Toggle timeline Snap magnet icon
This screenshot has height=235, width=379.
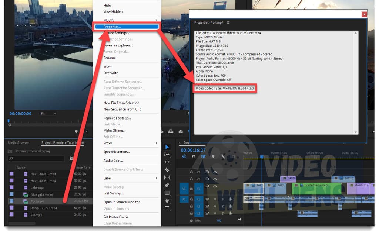[x=194, y=156]
